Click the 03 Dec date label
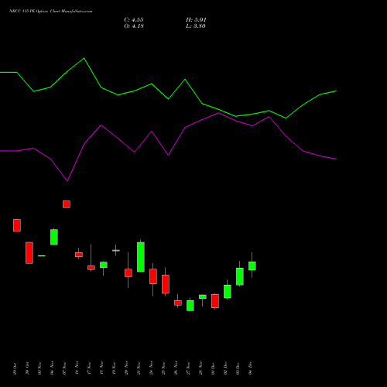This screenshot has width=387, height=387. coord(238,368)
